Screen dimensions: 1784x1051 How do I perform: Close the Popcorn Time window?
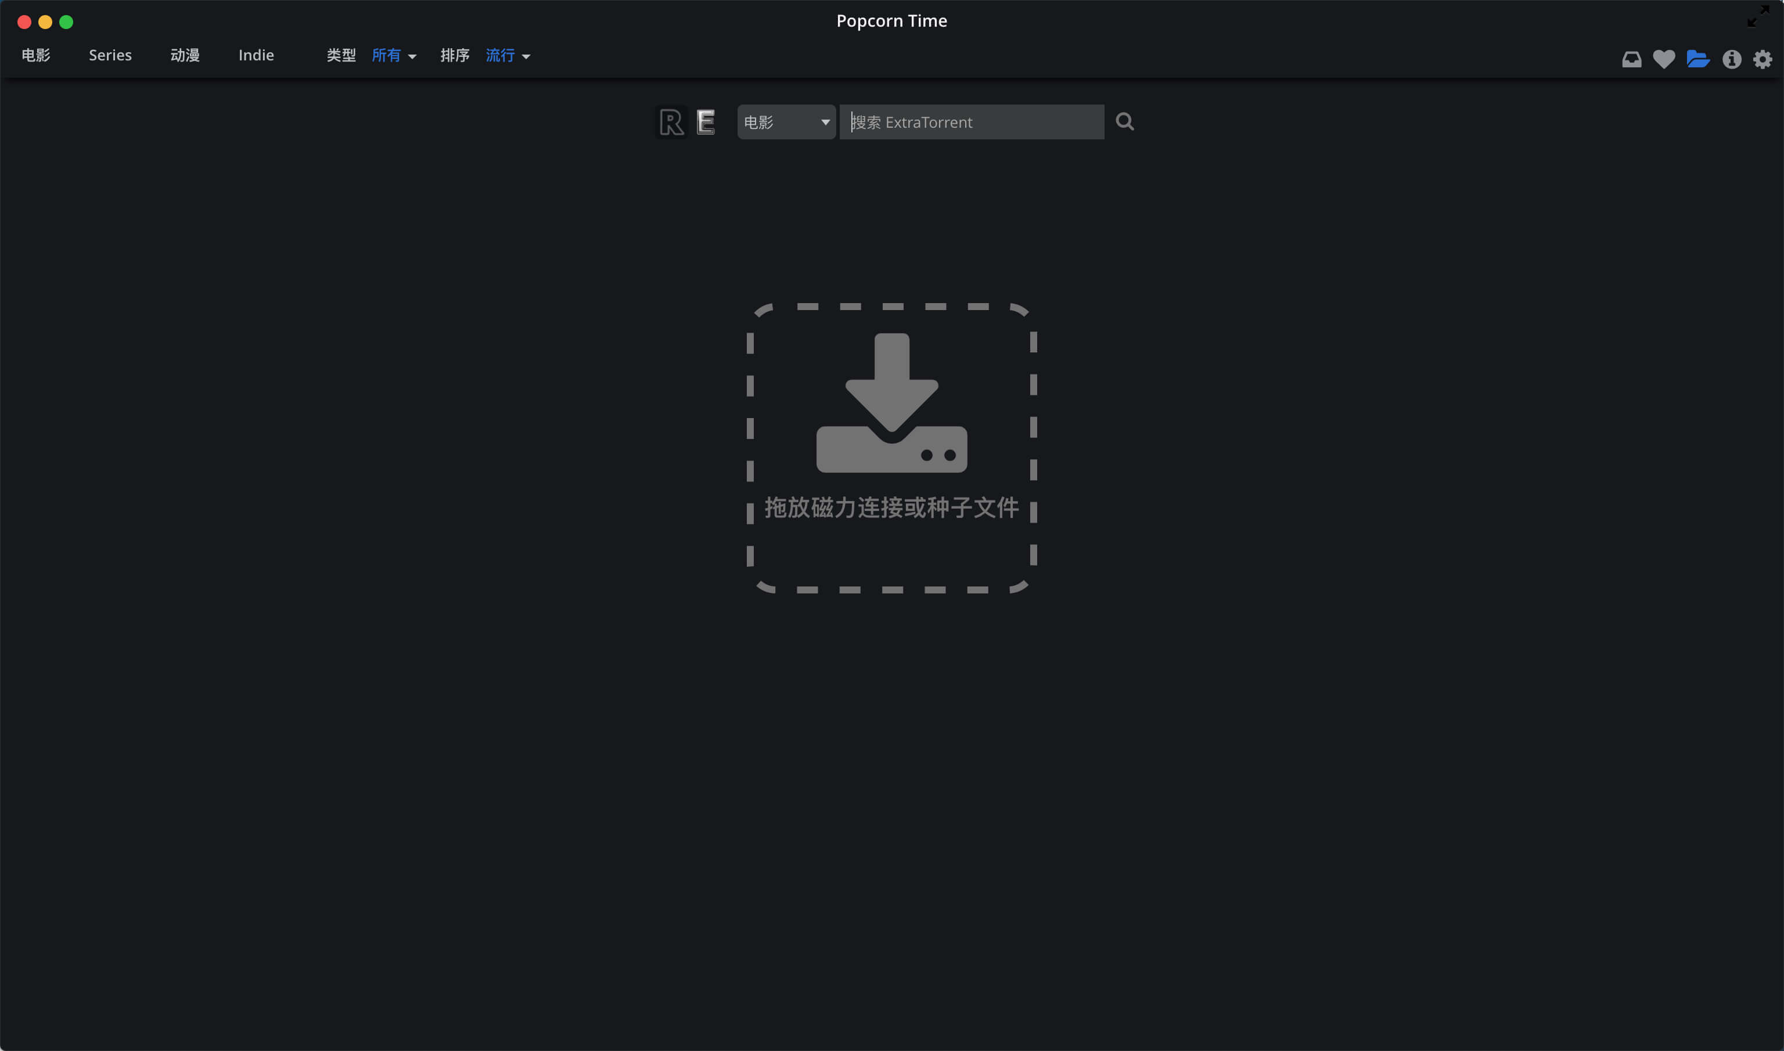coord(24,22)
